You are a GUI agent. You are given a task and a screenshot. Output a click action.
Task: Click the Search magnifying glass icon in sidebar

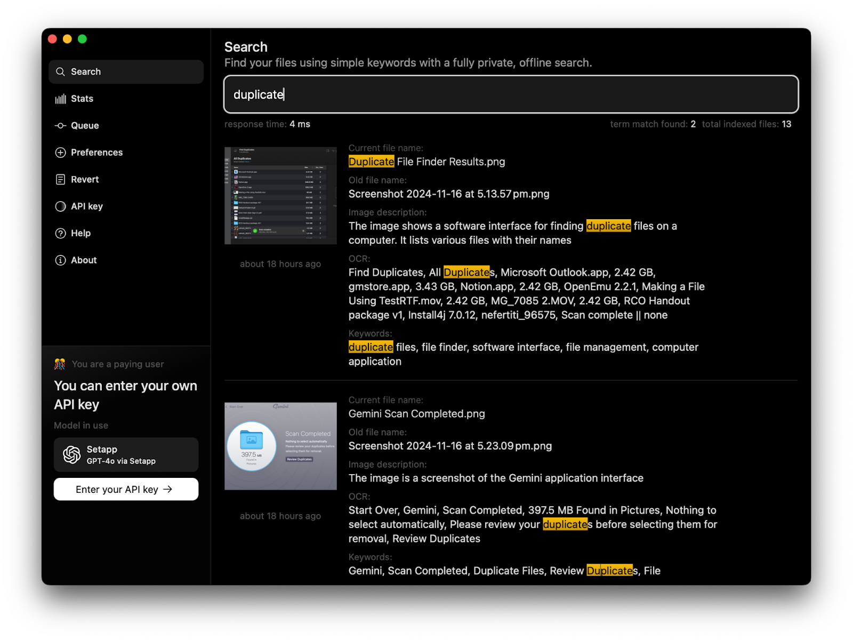[60, 71]
